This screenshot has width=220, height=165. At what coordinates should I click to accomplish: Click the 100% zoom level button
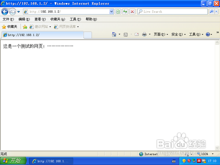(x=203, y=154)
